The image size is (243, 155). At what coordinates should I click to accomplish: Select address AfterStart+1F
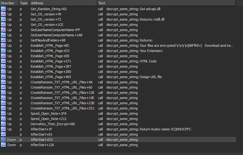(x=41, y=129)
